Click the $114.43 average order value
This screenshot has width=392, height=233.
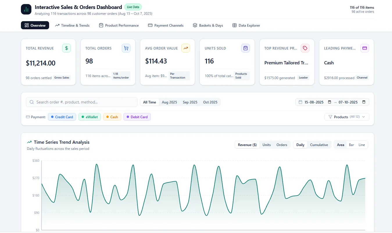156,61
